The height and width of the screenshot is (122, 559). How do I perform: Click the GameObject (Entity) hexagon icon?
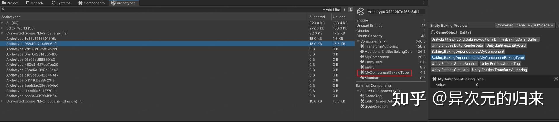(433, 32)
